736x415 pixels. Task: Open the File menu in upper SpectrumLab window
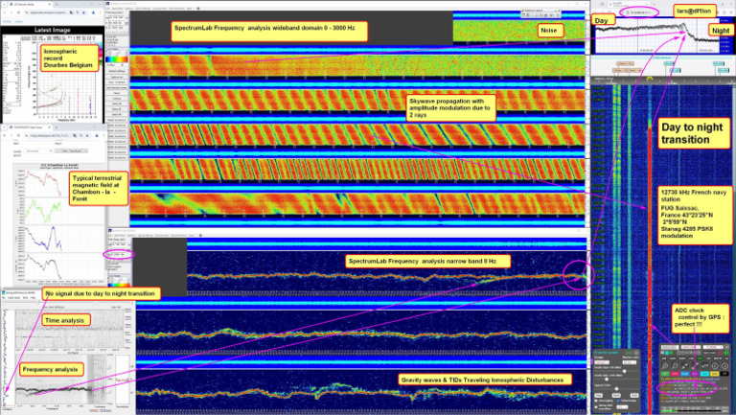107,9
